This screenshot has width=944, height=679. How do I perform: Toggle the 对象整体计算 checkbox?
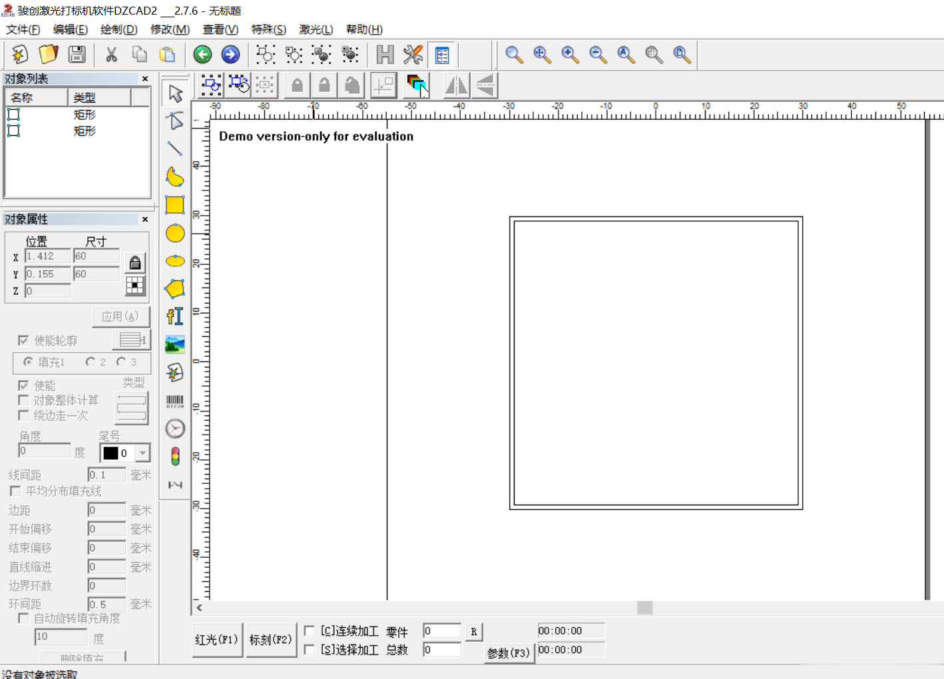(x=23, y=400)
